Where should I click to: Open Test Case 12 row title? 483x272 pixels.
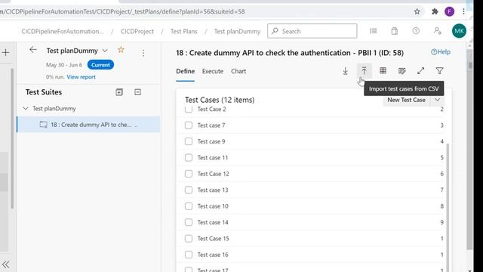pos(213,174)
